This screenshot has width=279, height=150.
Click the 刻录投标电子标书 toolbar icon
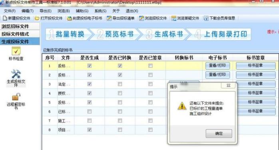click(70, 18)
